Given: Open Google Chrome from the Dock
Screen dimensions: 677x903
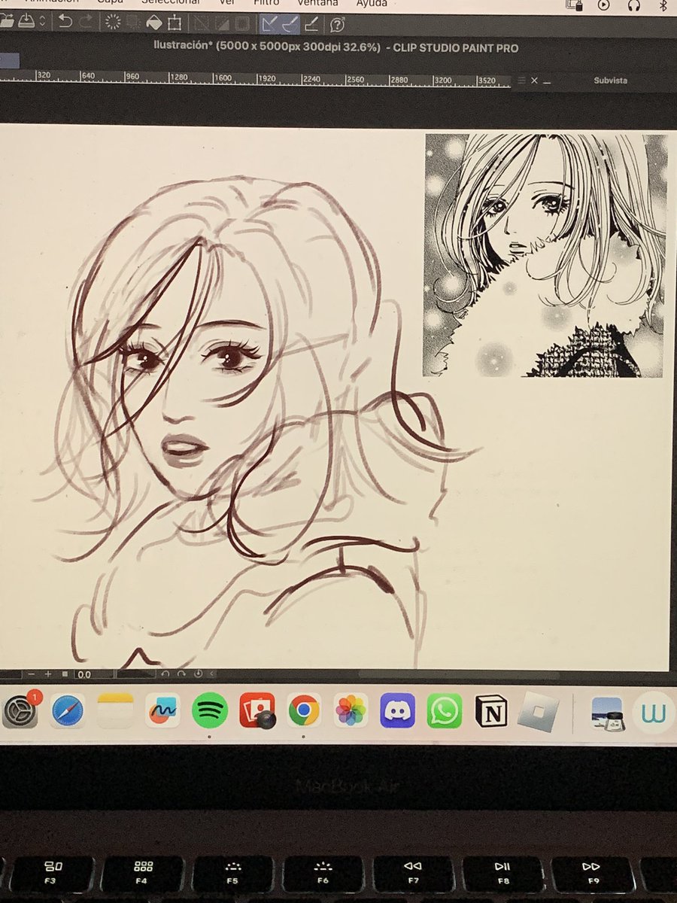Looking at the screenshot, I should coord(304,710).
